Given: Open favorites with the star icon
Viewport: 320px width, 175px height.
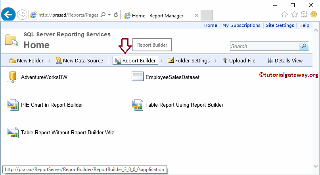Looking at the screenshot, I should click(x=294, y=14).
